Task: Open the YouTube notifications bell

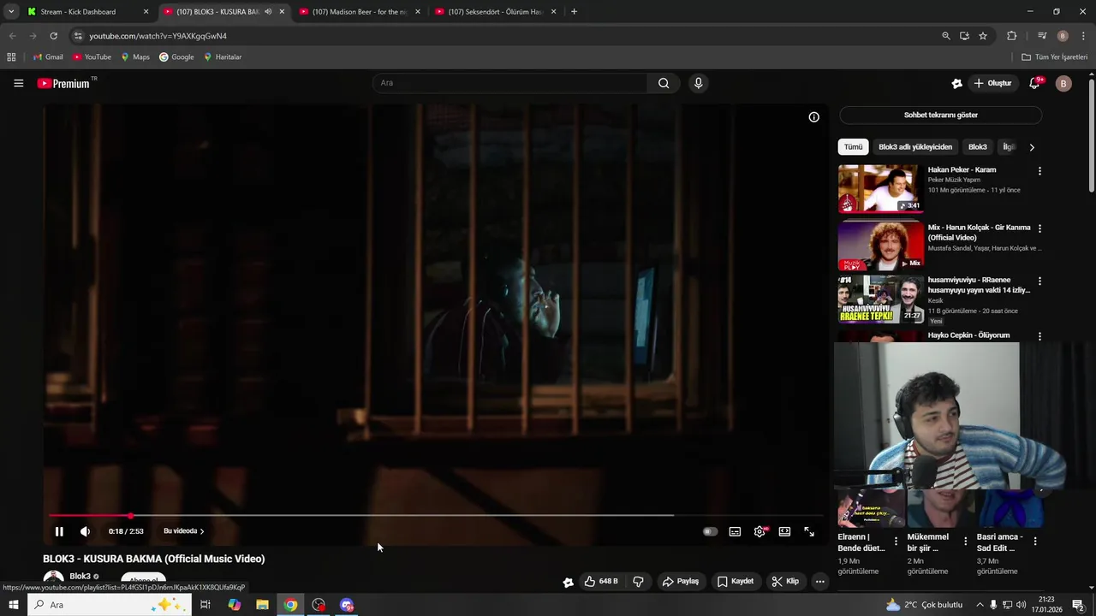Action: pyautogui.click(x=1034, y=83)
